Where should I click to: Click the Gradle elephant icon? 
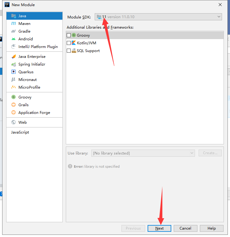tap(14, 31)
